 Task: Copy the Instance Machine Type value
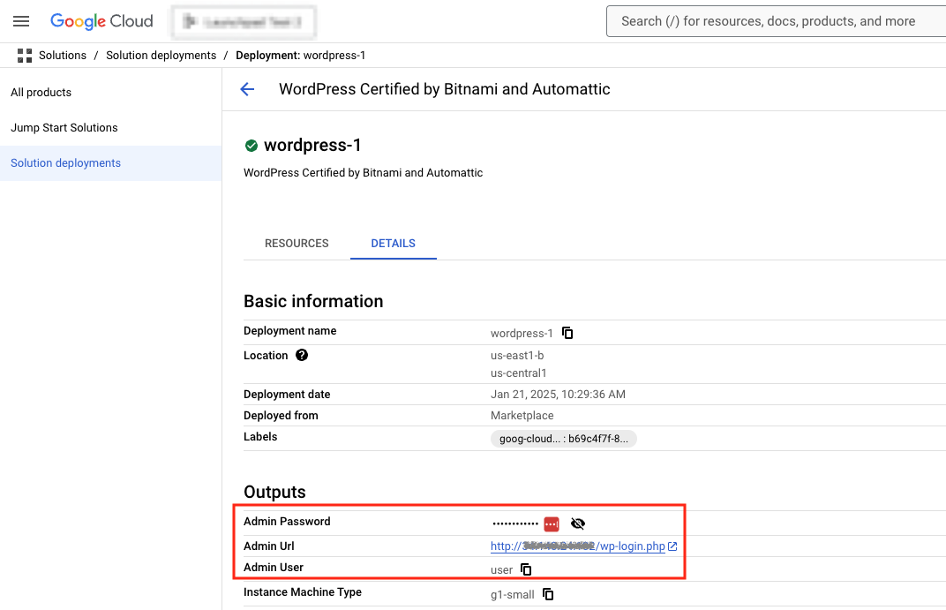coord(548,594)
